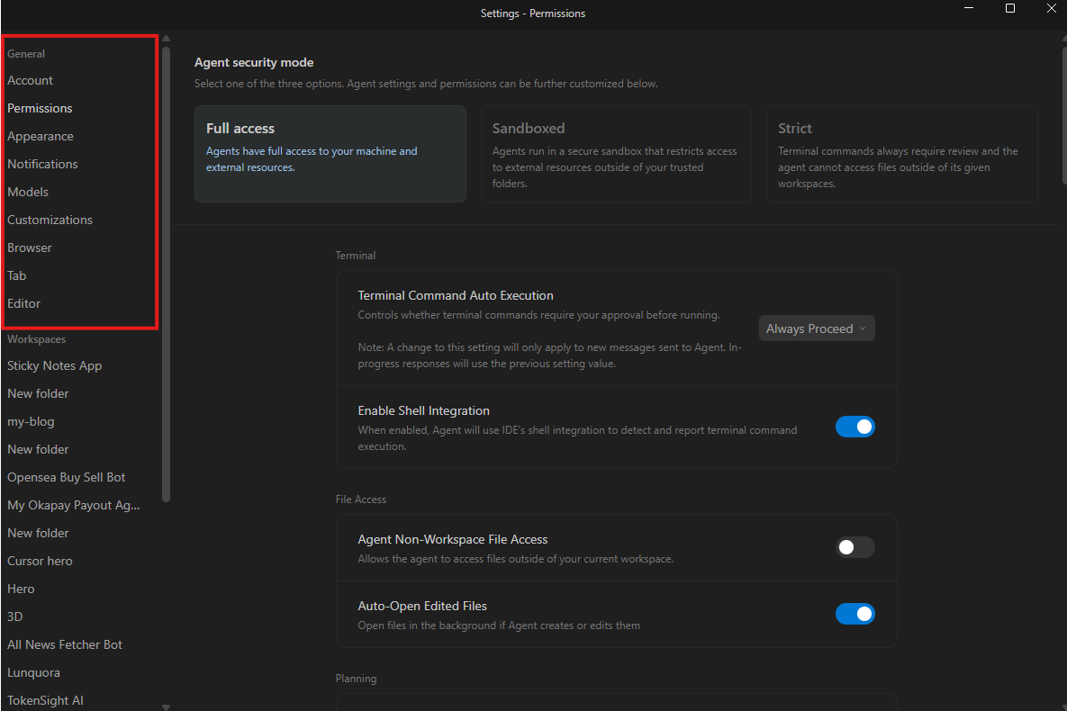This screenshot has width=1067, height=711.
Task: Open Always Proceed dropdown
Action: [817, 328]
